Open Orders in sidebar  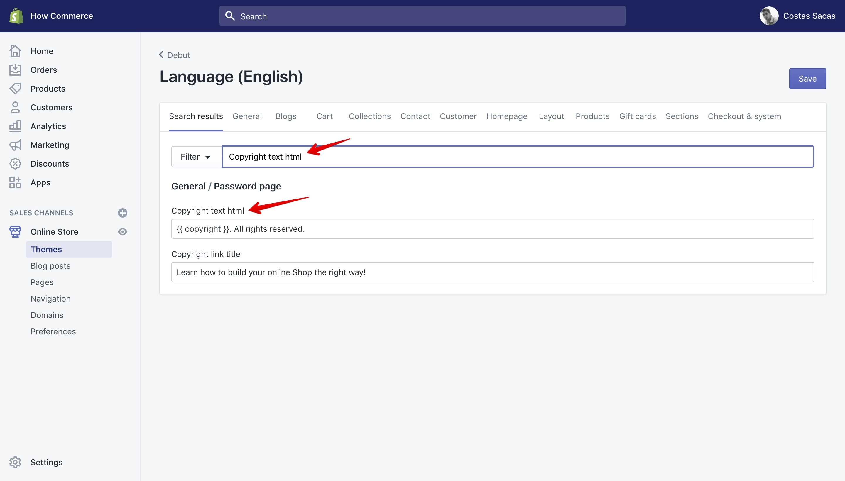pos(44,70)
